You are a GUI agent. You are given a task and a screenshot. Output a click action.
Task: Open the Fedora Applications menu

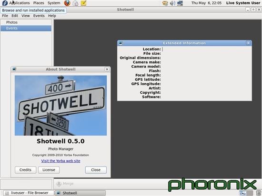coord(16,3)
